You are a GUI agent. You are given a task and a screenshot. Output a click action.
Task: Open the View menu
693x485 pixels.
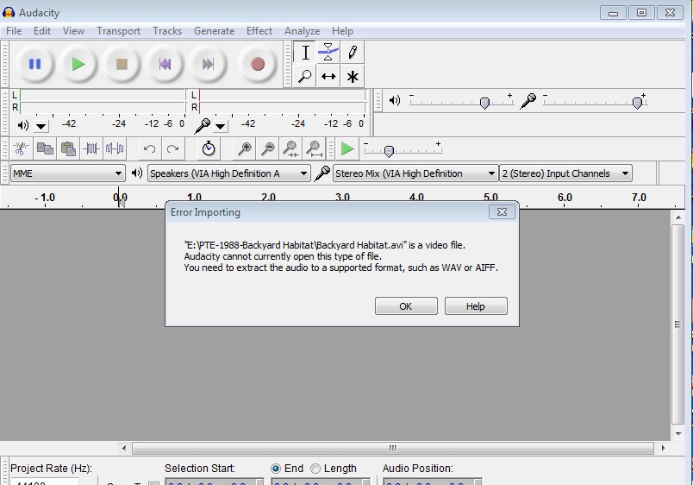(73, 31)
